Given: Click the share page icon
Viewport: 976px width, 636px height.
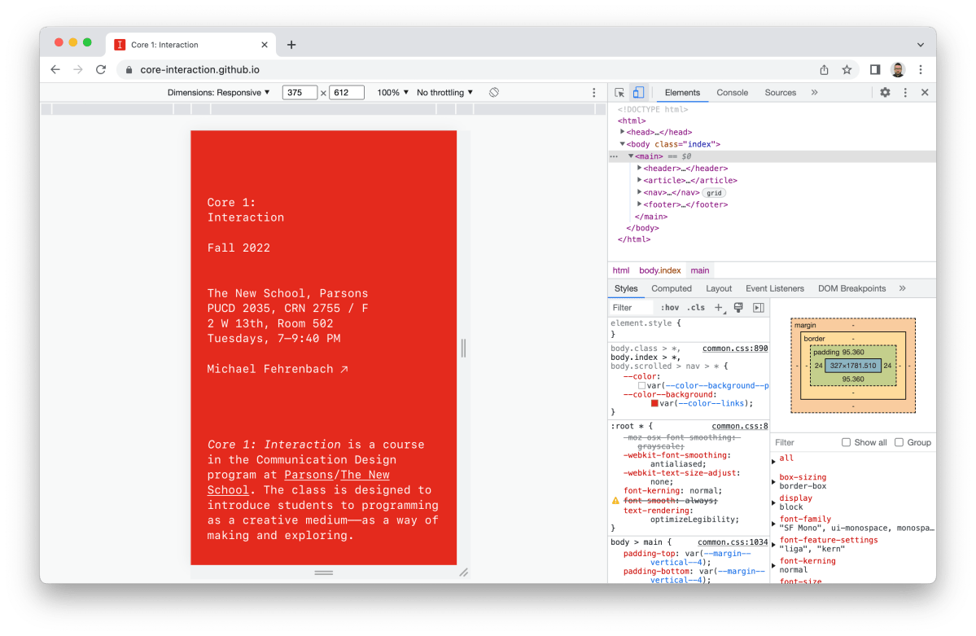Looking at the screenshot, I should click(824, 70).
